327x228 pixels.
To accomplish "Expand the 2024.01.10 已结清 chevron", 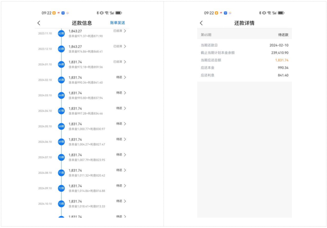I will click(x=125, y=62).
